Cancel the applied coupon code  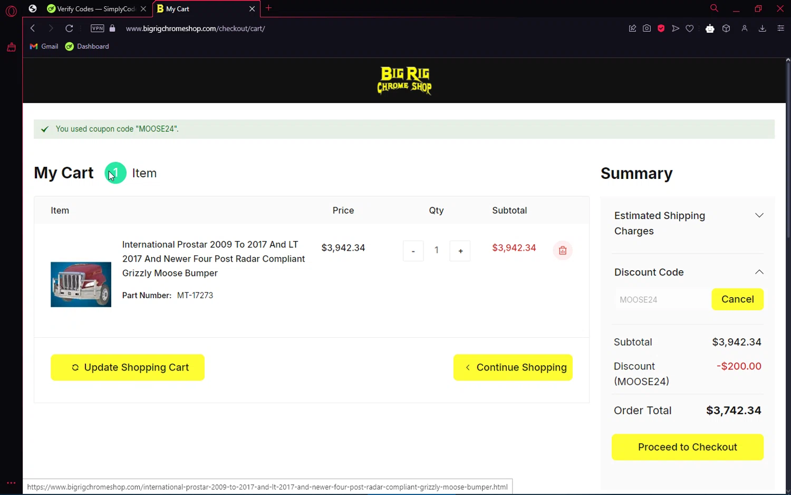pos(737,299)
